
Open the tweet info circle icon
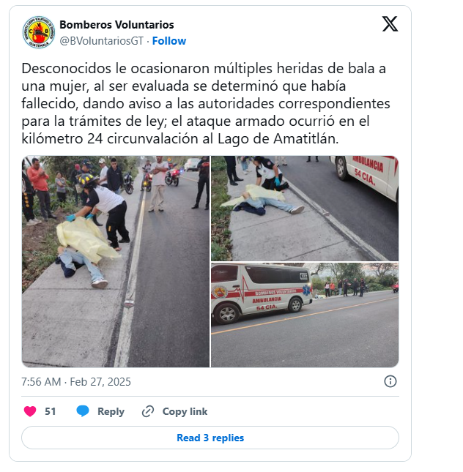(x=390, y=381)
